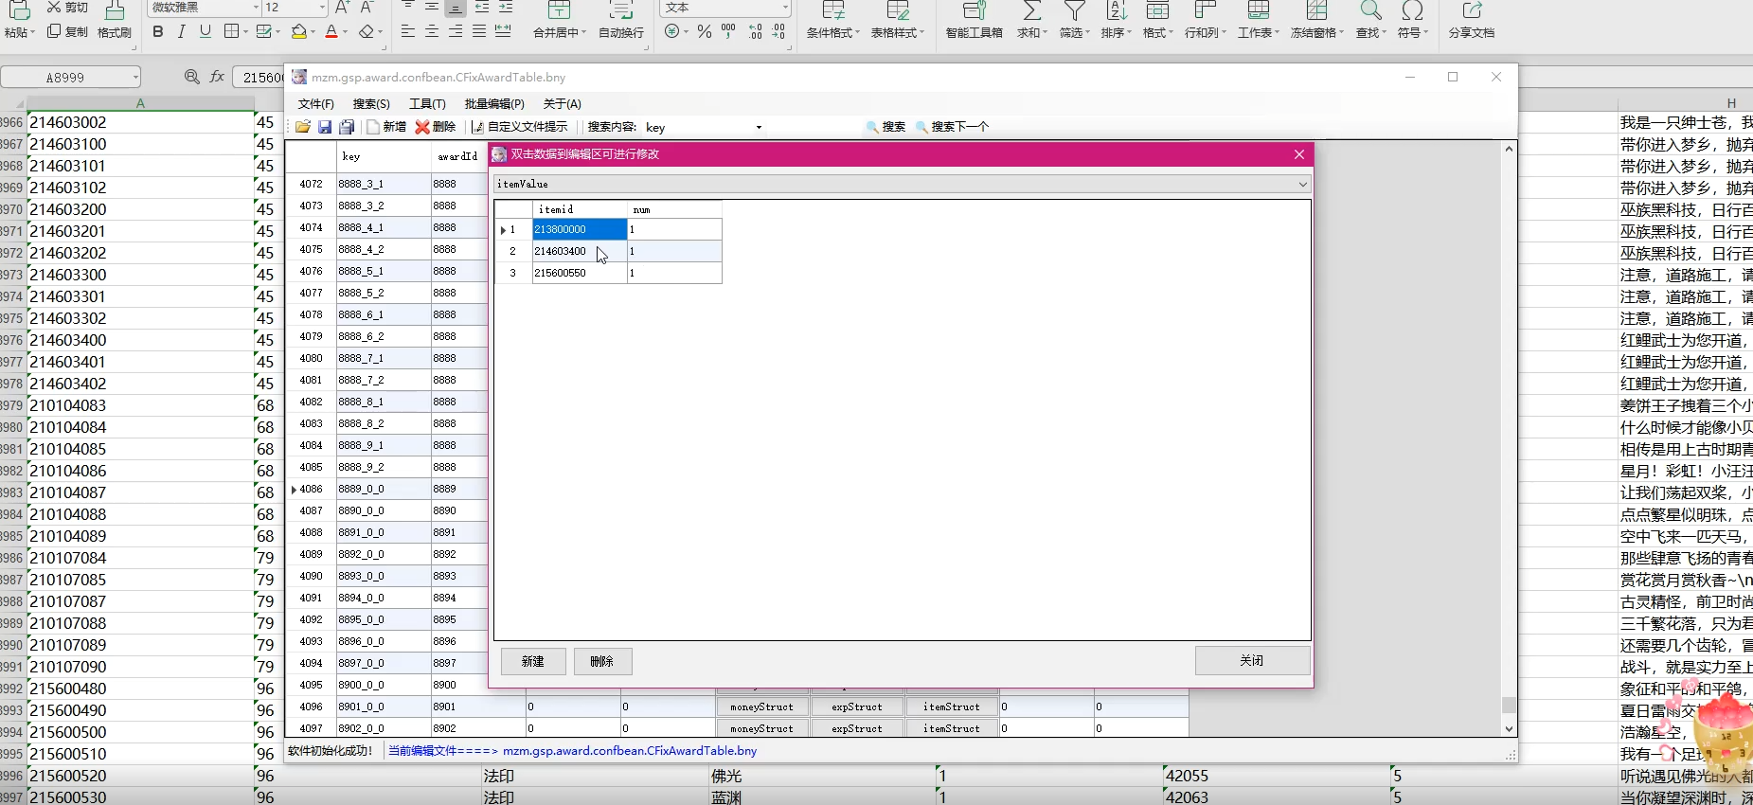
Task: Click 复制 copy in the ribbon
Action: pos(67,32)
